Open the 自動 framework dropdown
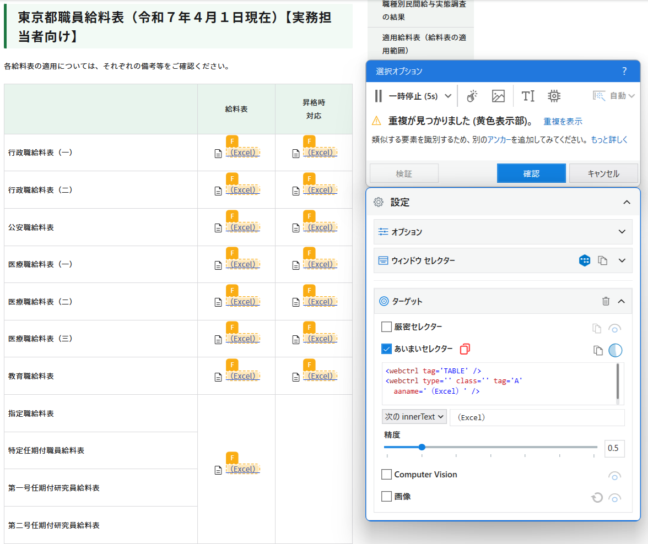 614,96
